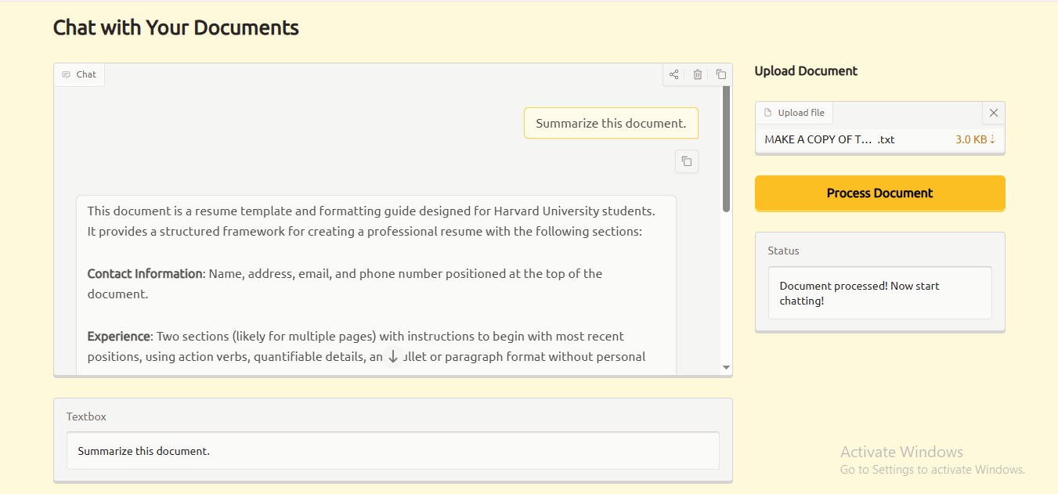Download the file via the 3.0 KB link
The image size is (1058, 494).
point(974,139)
